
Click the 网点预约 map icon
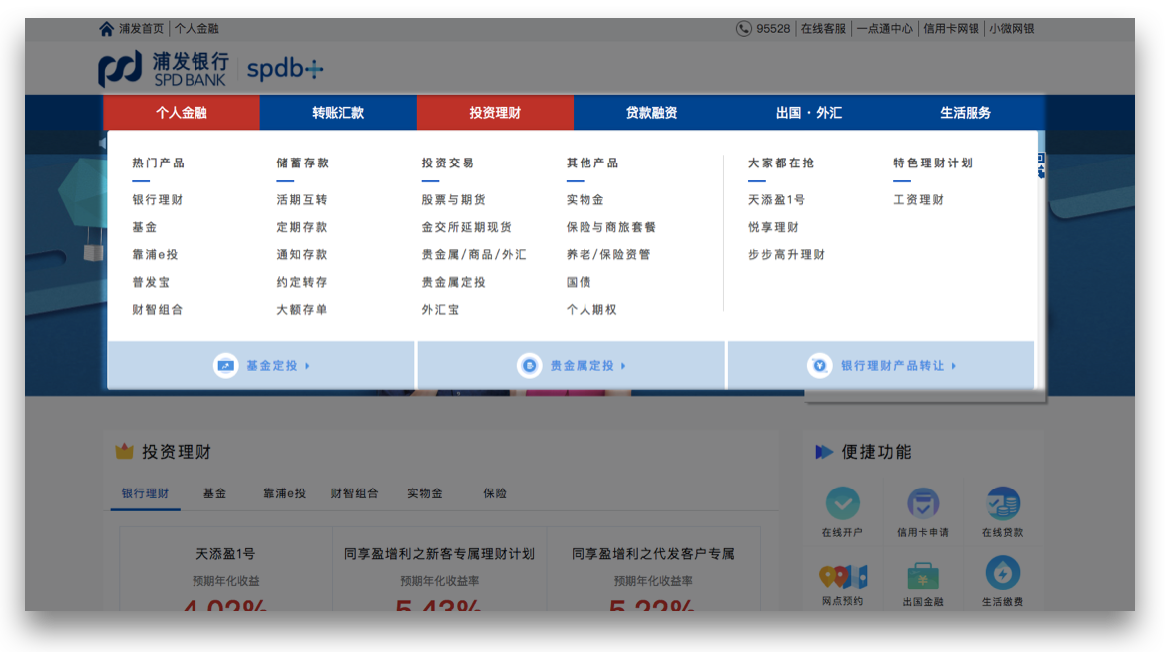[842, 576]
